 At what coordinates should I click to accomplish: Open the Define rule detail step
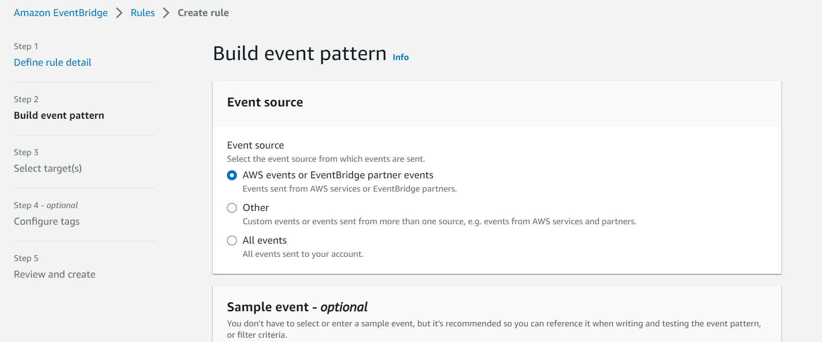[x=53, y=62]
